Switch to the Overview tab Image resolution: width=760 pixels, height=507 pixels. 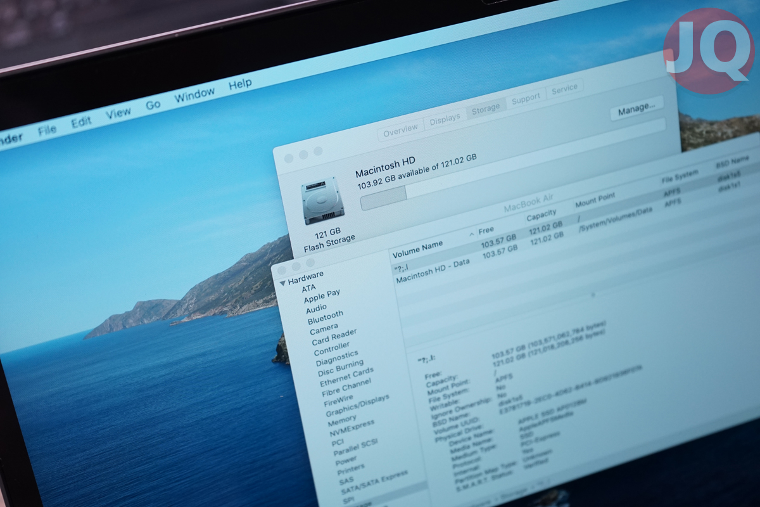click(x=400, y=129)
